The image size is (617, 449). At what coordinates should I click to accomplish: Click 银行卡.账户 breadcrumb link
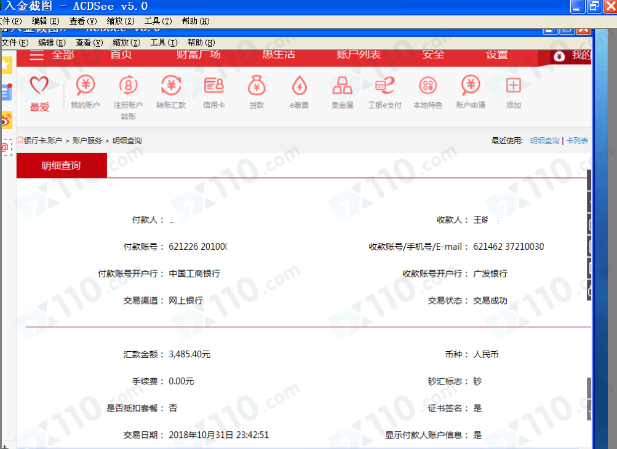(x=43, y=140)
